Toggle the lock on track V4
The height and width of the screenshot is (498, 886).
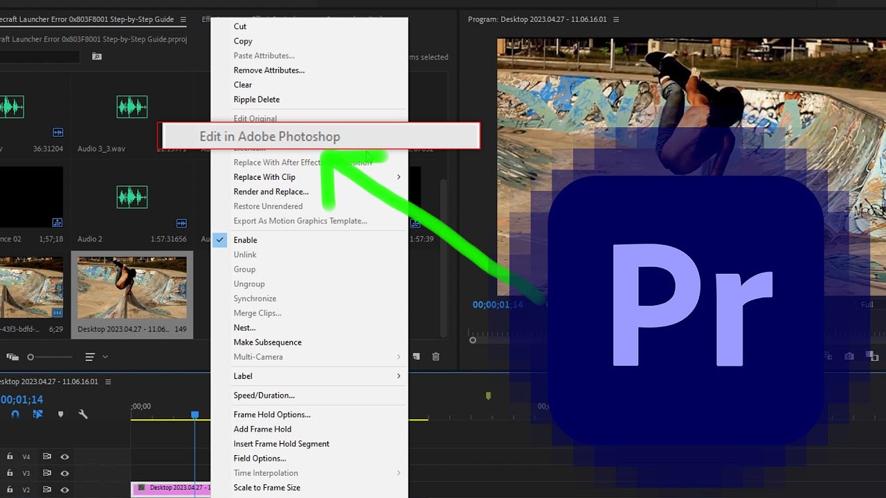pyautogui.click(x=10, y=456)
